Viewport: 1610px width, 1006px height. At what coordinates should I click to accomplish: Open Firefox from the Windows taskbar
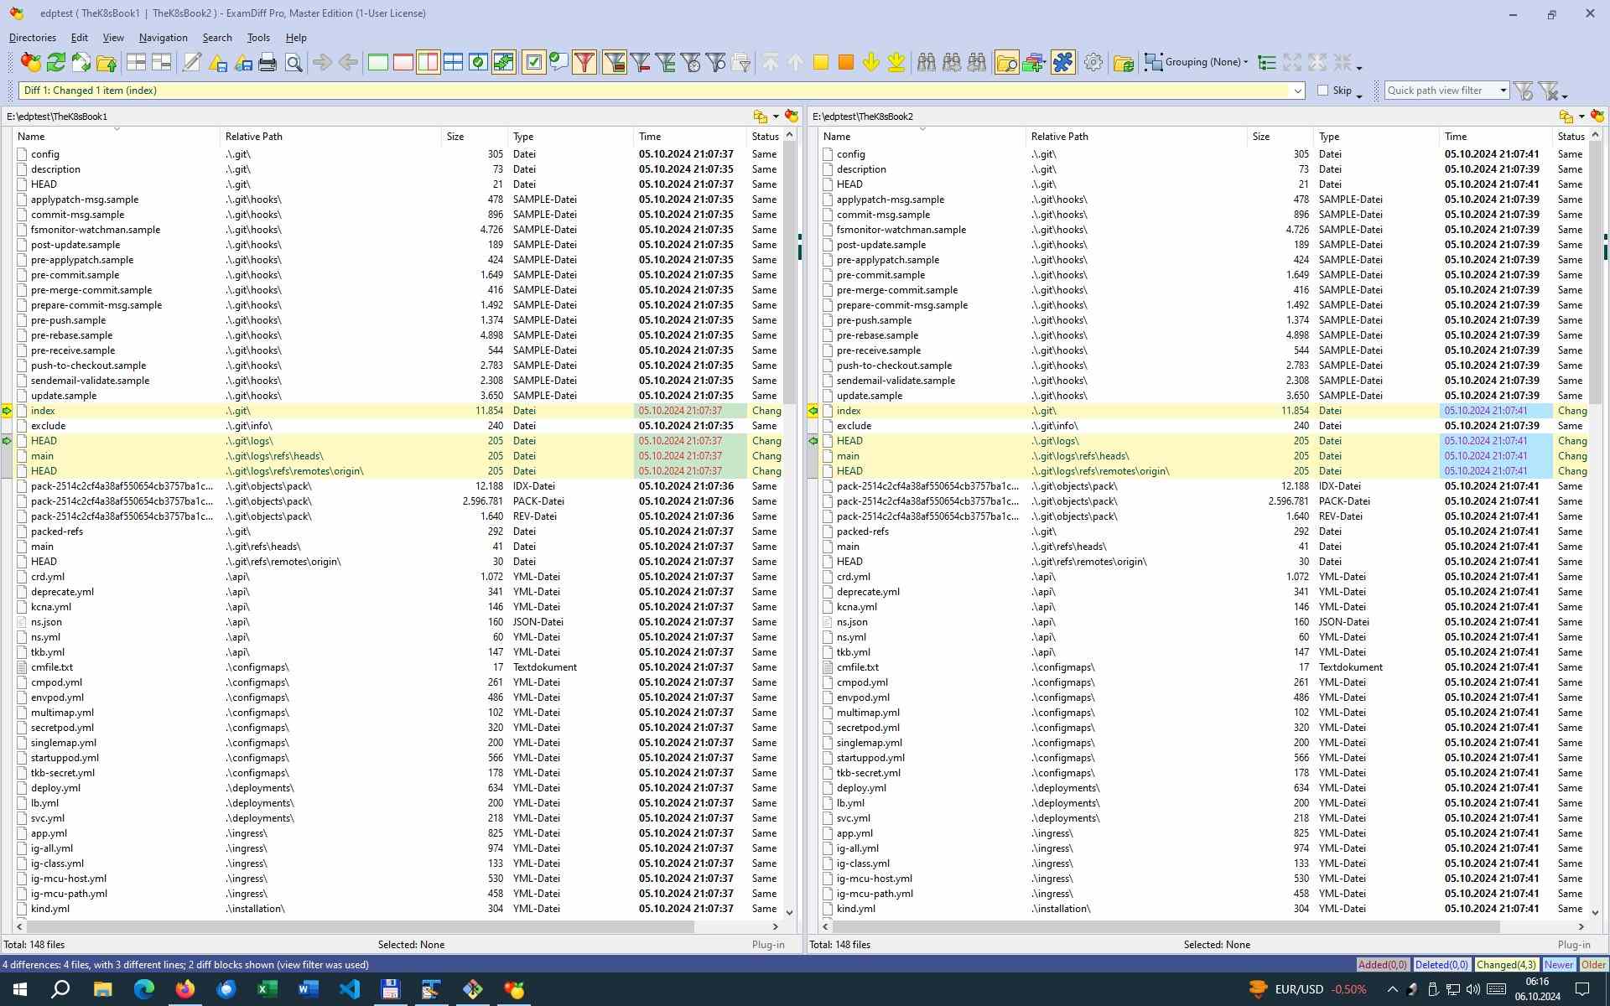[x=184, y=989]
